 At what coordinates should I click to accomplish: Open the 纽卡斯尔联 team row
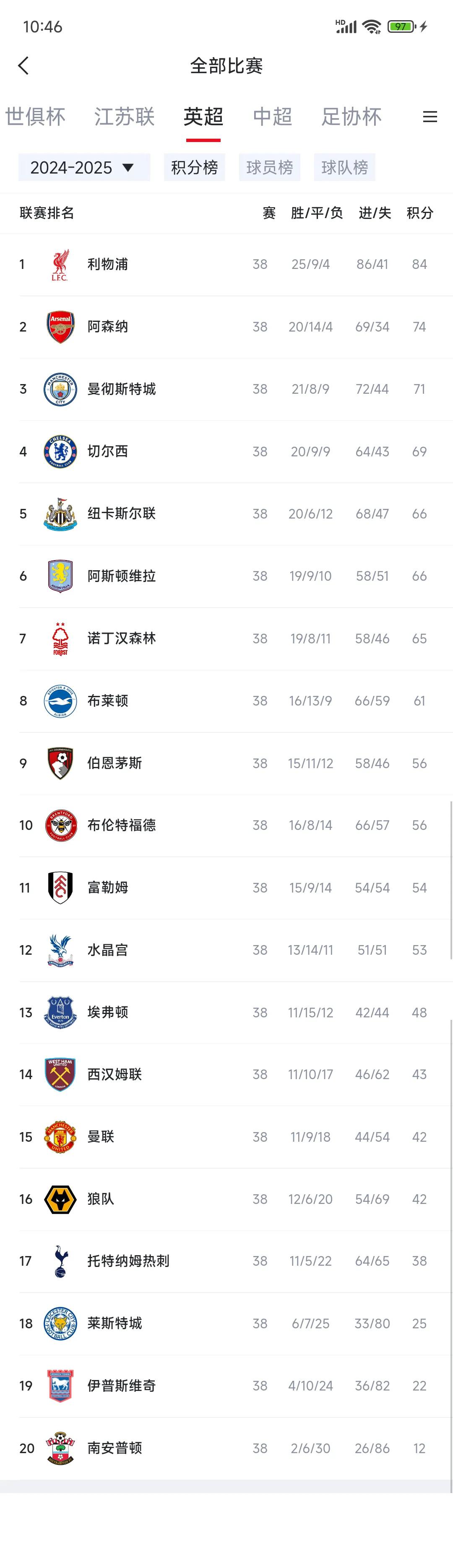pyautogui.click(x=226, y=514)
